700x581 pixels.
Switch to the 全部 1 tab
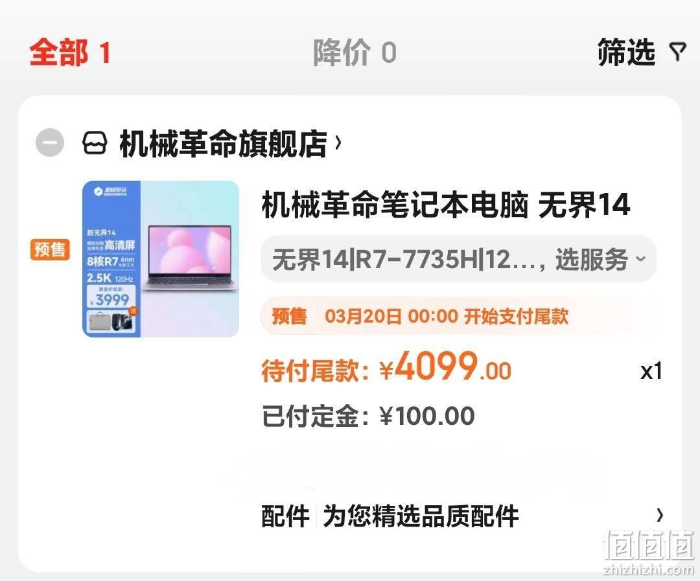pos(70,52)
